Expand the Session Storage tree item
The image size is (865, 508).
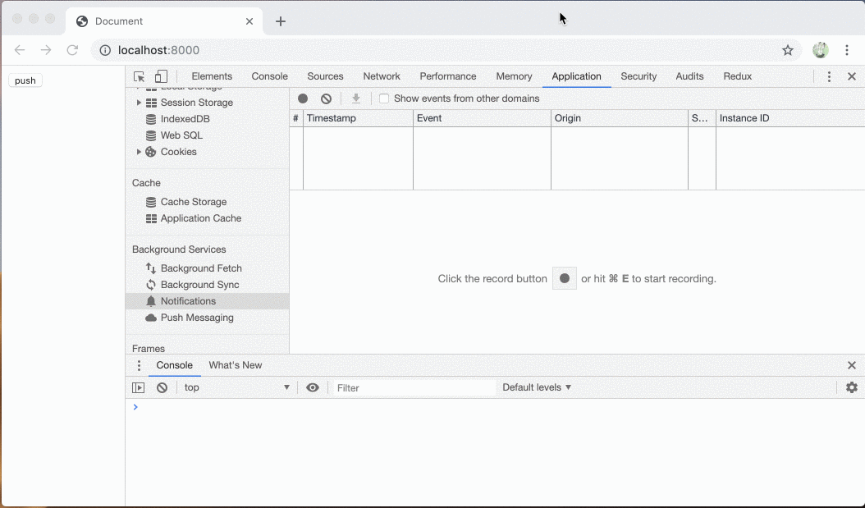(x=139, y=103)
